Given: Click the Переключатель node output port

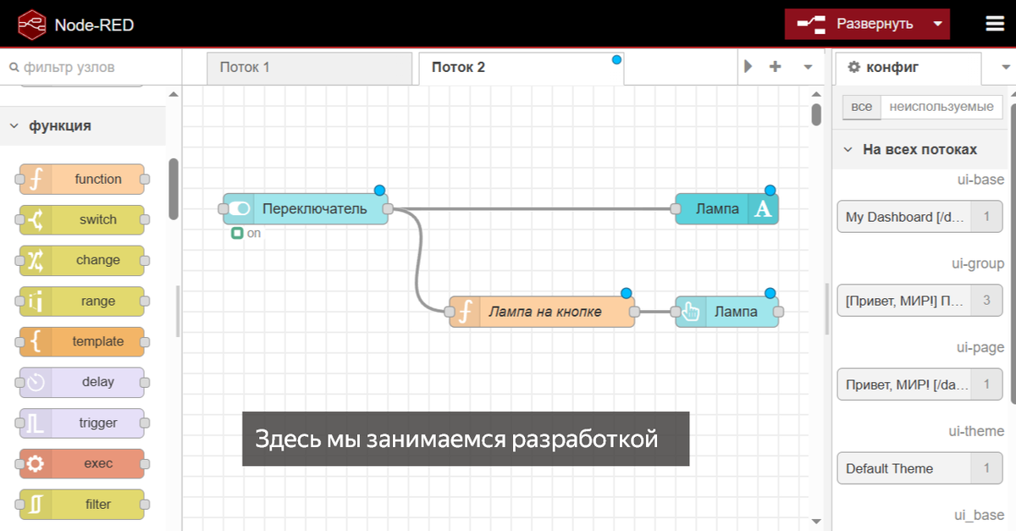Looking at the screenshot, I should (x=388, y=208).
